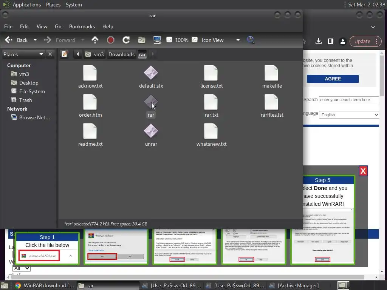
Task: Click the 100% zoom level
Action: pos(182,40)
